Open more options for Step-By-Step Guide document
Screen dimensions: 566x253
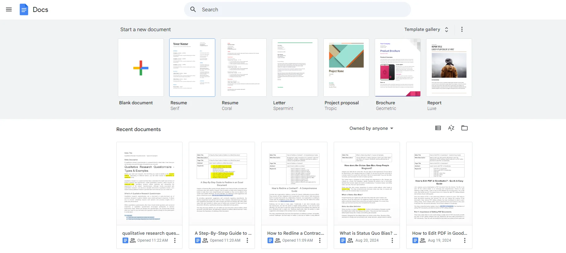247,240
